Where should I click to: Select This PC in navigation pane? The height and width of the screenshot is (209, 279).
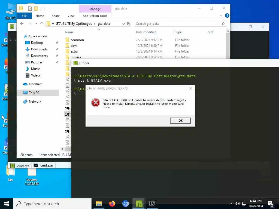tap(34, 93)
